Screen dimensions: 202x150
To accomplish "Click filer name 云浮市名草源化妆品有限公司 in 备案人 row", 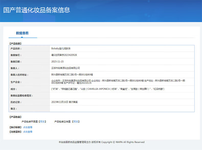I will tap(66, 68).
